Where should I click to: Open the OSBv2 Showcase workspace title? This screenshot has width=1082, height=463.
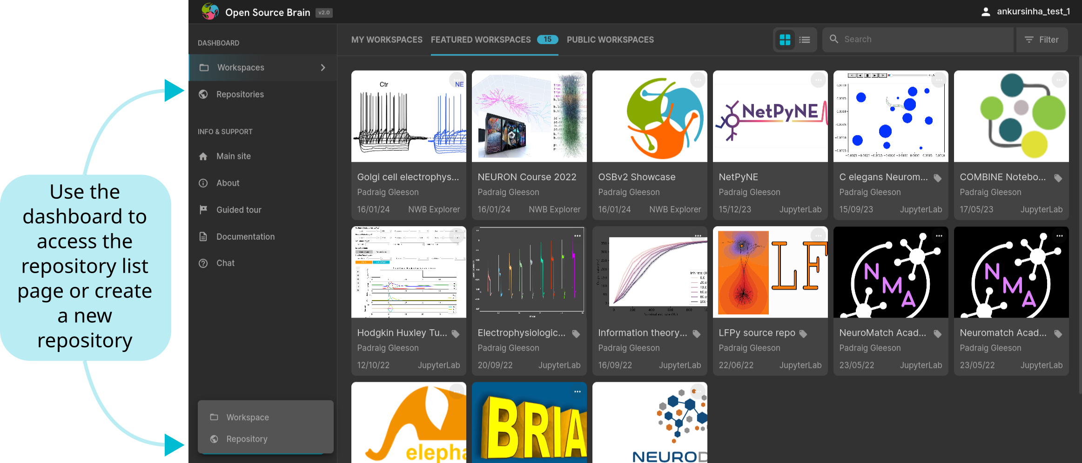[x=637, y=177]
